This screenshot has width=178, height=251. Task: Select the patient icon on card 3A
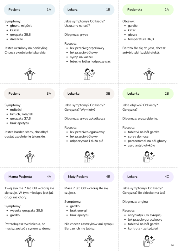pos(30,157)
